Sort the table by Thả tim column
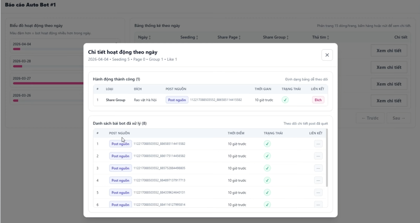Viewport: 420px width, 223px height. point(320,37)
